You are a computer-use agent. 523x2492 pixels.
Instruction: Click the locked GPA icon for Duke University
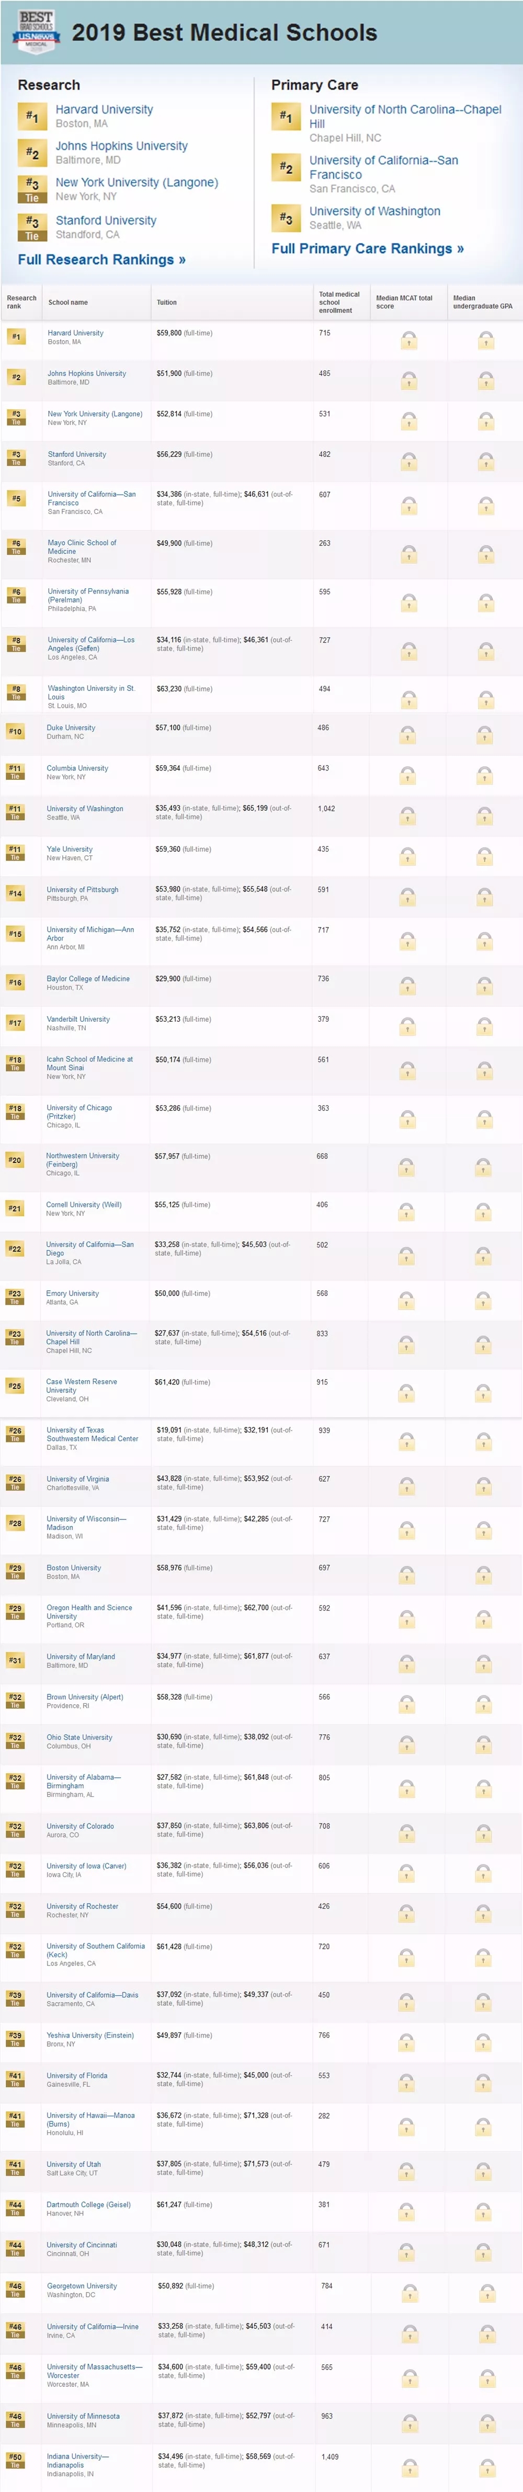point(484,734)
